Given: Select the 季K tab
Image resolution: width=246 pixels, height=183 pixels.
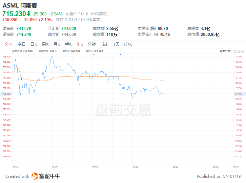Looking at the screenshot, I should point(68,44).
